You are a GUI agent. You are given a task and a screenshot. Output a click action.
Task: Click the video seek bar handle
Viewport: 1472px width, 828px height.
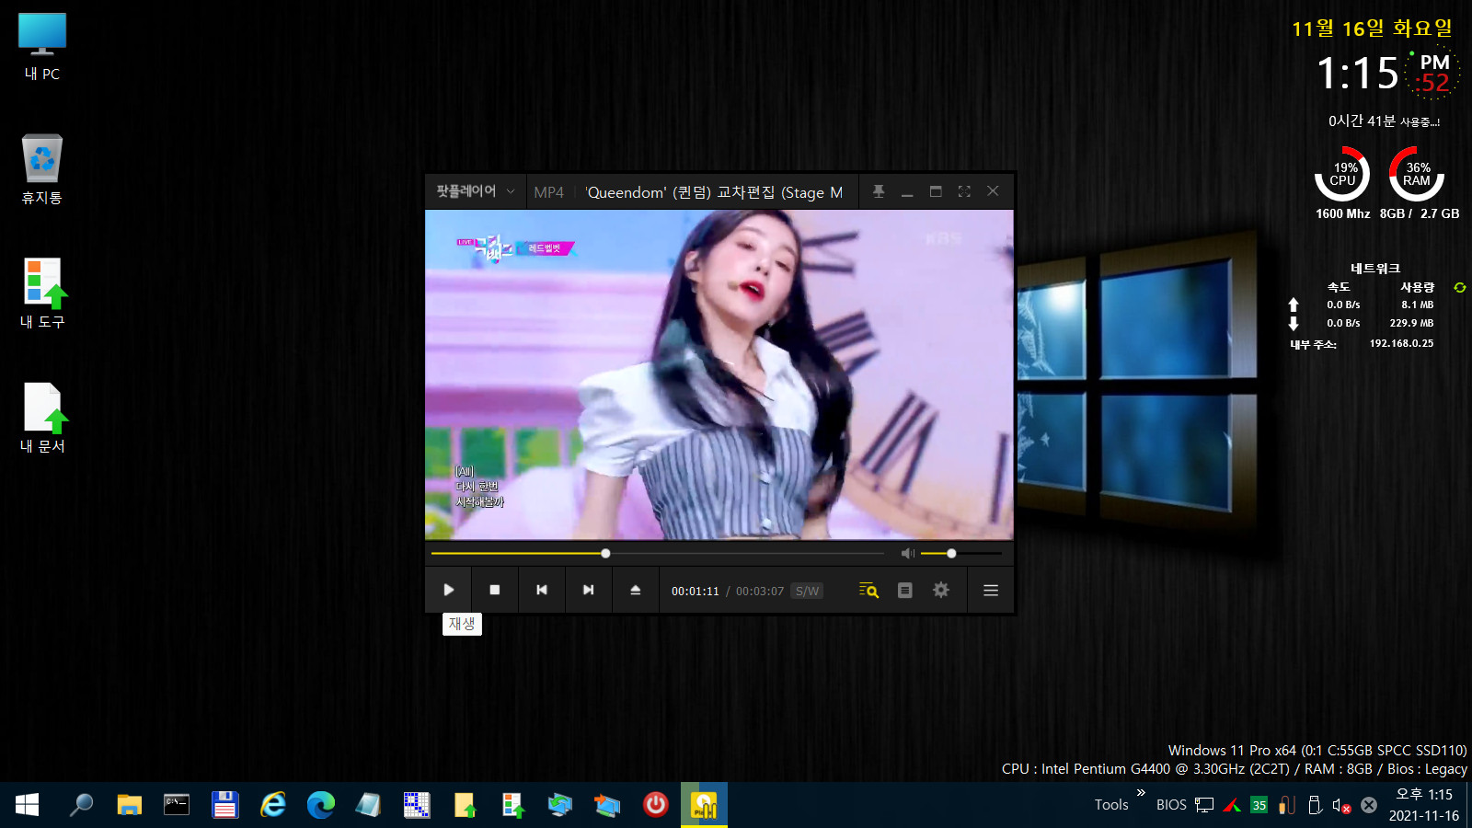tap(605, 554)
